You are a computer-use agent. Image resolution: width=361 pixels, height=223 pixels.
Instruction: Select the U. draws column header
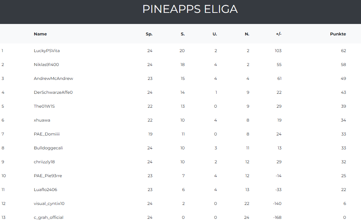215,34
